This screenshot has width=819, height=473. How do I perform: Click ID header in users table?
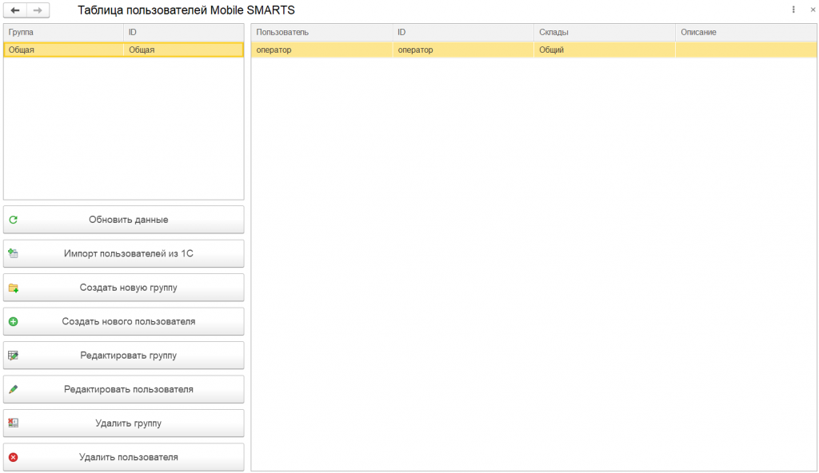(463, 33)
